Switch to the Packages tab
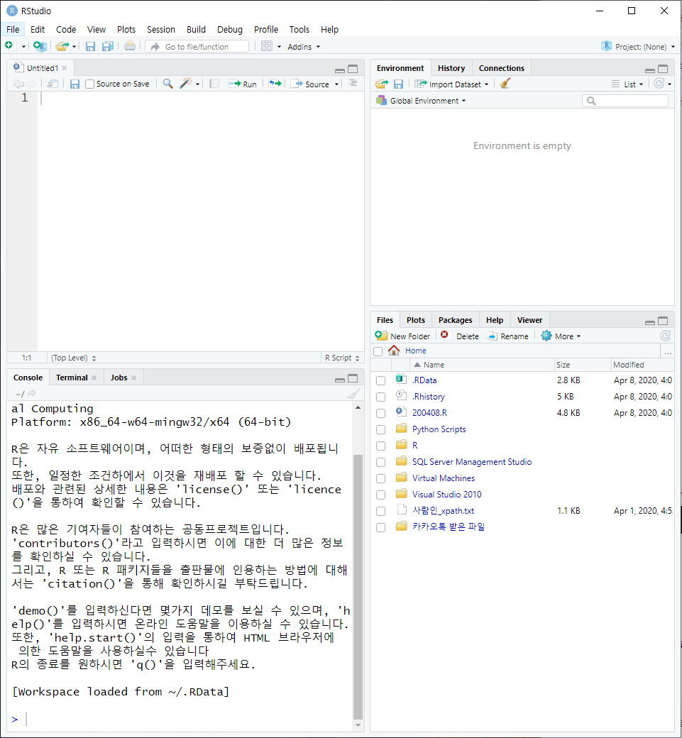This screenshot has height=738, width=682. click(455, 320)
